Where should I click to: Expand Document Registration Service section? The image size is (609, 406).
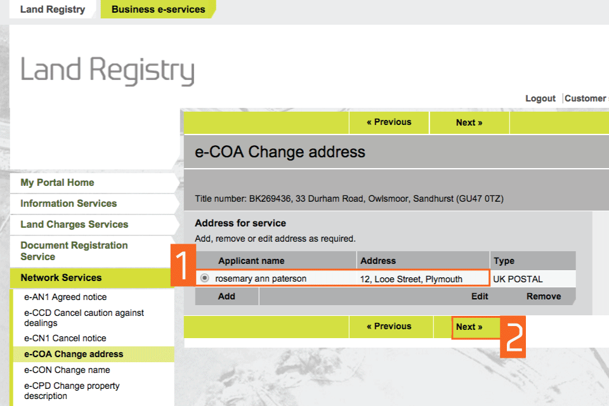(74, 251)
